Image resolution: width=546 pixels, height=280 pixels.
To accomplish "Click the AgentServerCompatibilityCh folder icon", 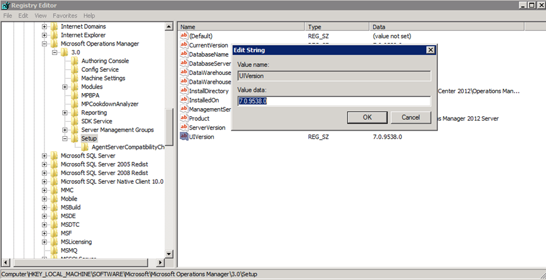I will pos(86,147).
